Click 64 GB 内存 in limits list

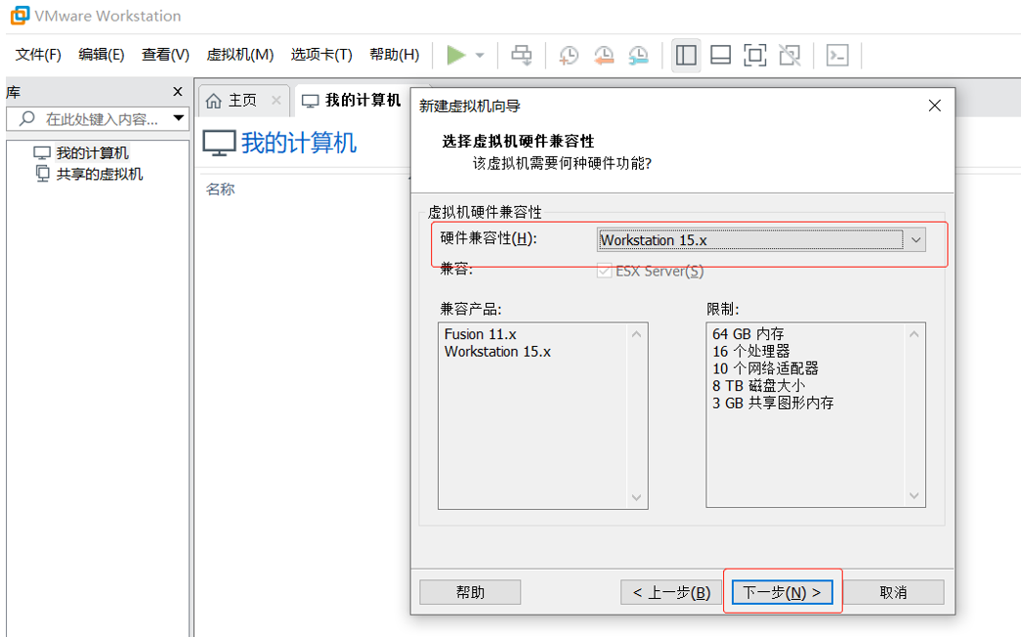pos(748,334)
